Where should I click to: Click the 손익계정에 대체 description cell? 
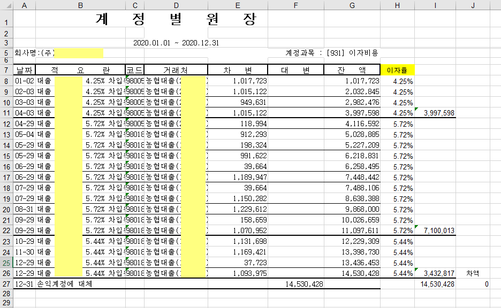pos(80,284)
